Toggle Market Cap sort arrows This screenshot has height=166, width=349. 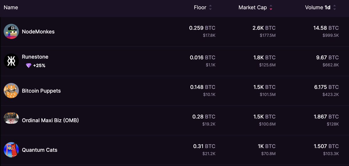[x=271, y=8]
